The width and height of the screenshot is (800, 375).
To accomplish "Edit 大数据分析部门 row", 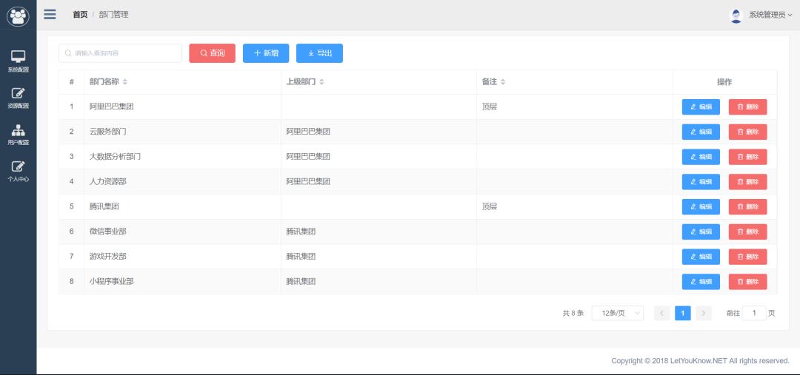I will (x=701, y=157).
